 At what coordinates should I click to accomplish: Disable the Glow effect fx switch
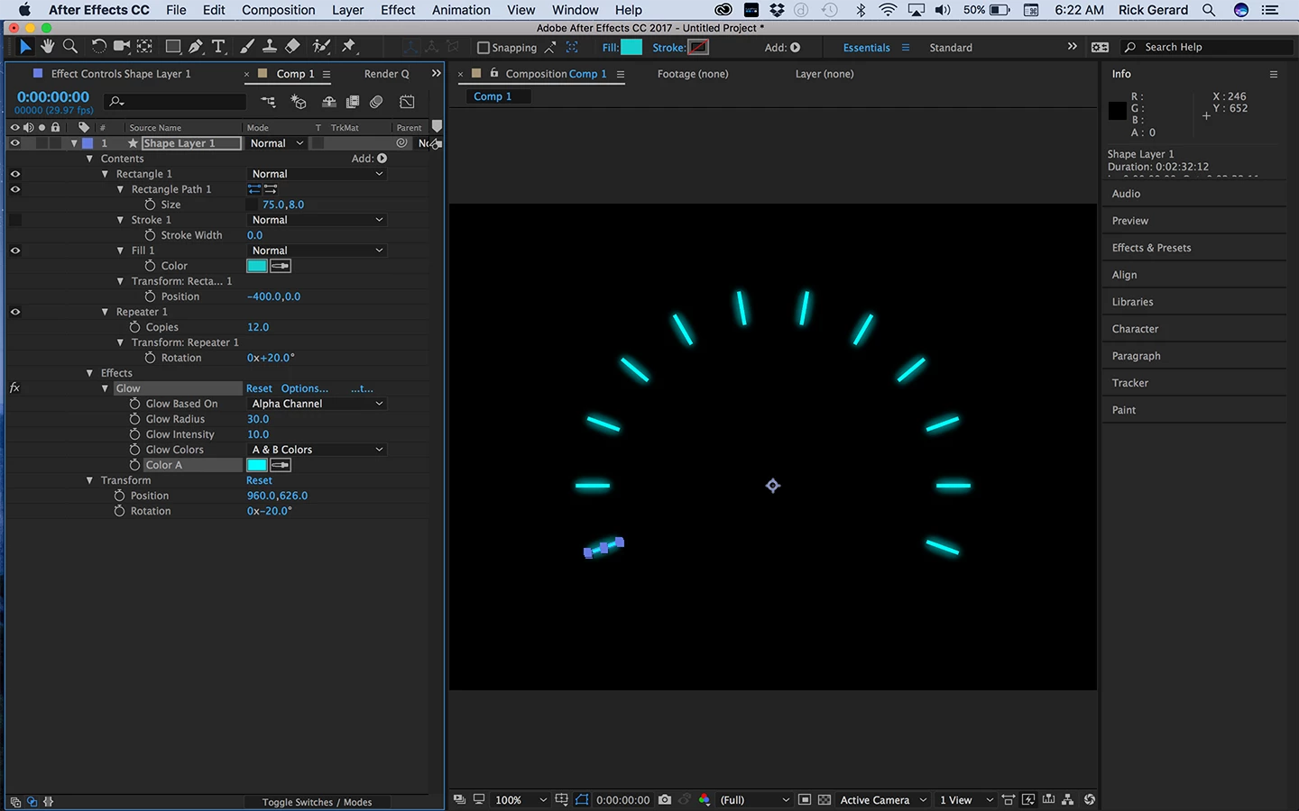click(x=14, y=388)
